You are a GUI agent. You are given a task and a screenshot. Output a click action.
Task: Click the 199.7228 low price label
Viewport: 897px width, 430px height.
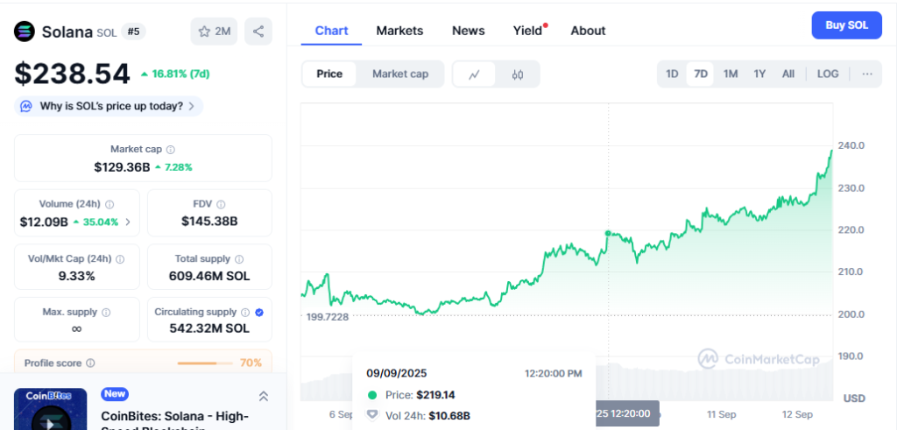(x=328, y=316)
